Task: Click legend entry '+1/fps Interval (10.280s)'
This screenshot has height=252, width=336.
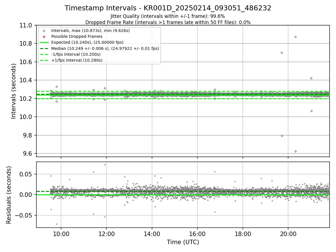Action: (x=77, y=60)
